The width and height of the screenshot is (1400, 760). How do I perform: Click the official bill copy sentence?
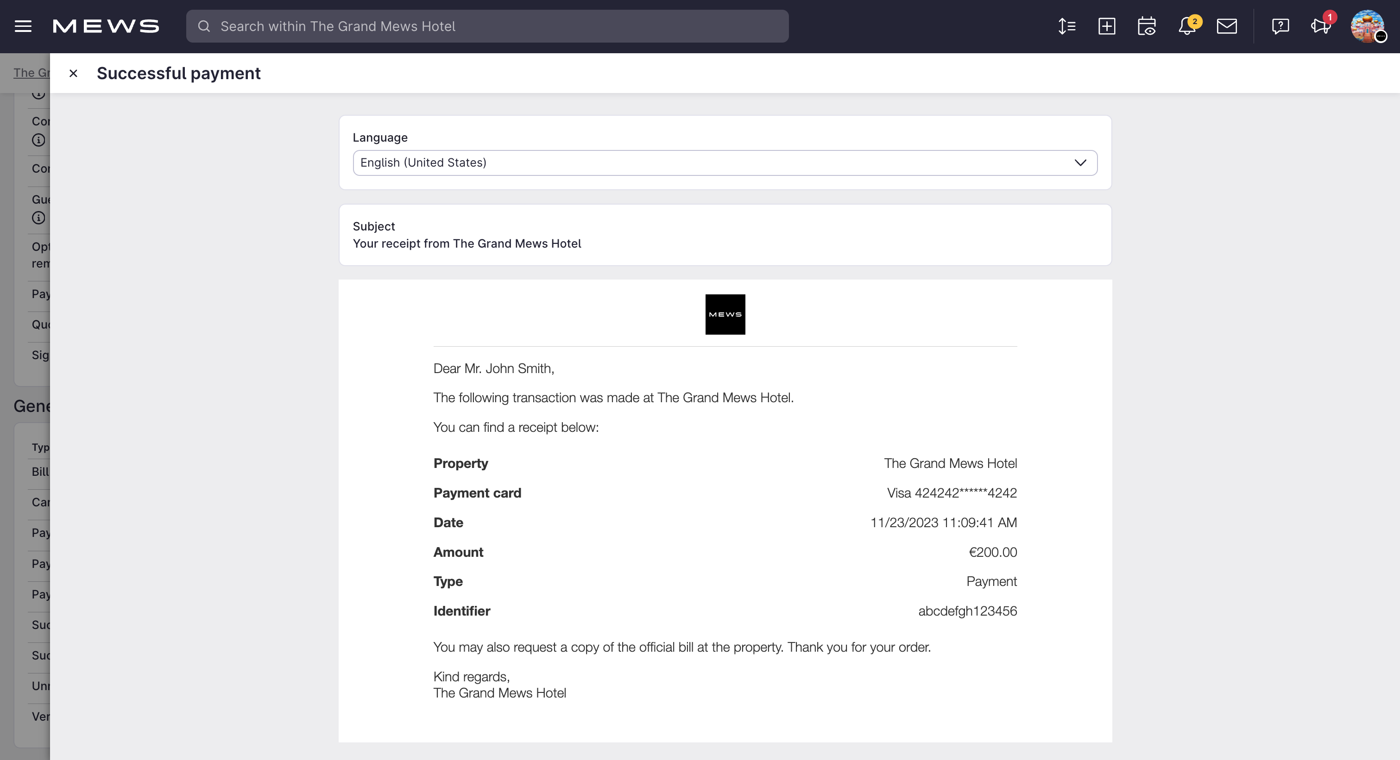[x=682, y=647]
